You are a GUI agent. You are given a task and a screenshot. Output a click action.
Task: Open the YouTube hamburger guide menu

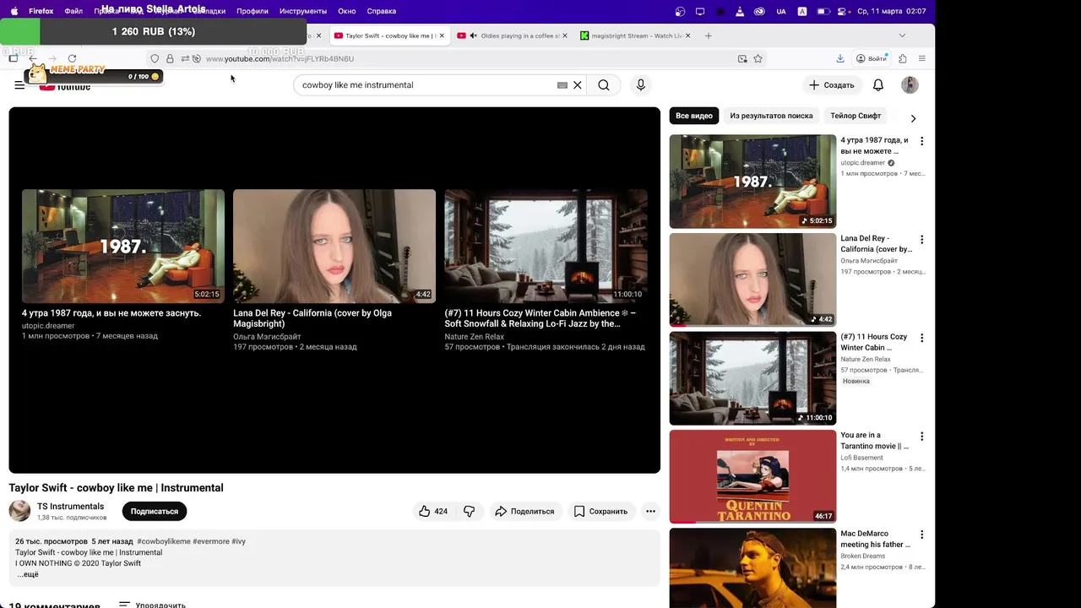[19, 85]
